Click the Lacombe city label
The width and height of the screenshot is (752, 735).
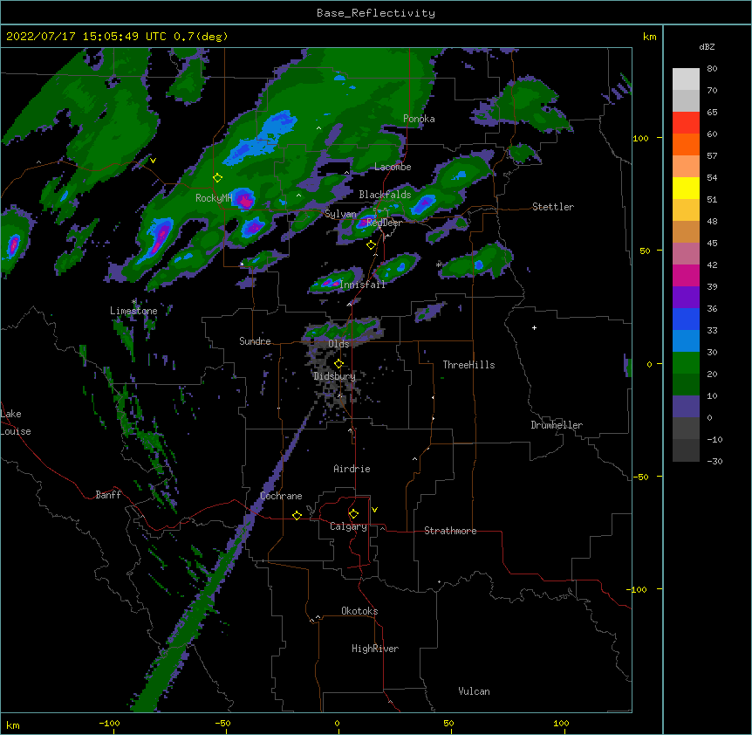393,167
